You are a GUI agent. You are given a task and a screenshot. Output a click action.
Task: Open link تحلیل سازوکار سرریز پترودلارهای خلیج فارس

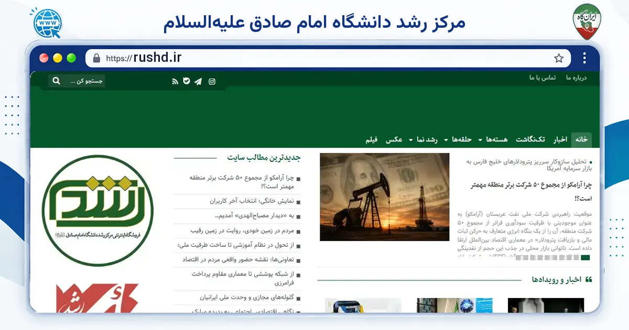pyautogui.click(x=528, y=164)
